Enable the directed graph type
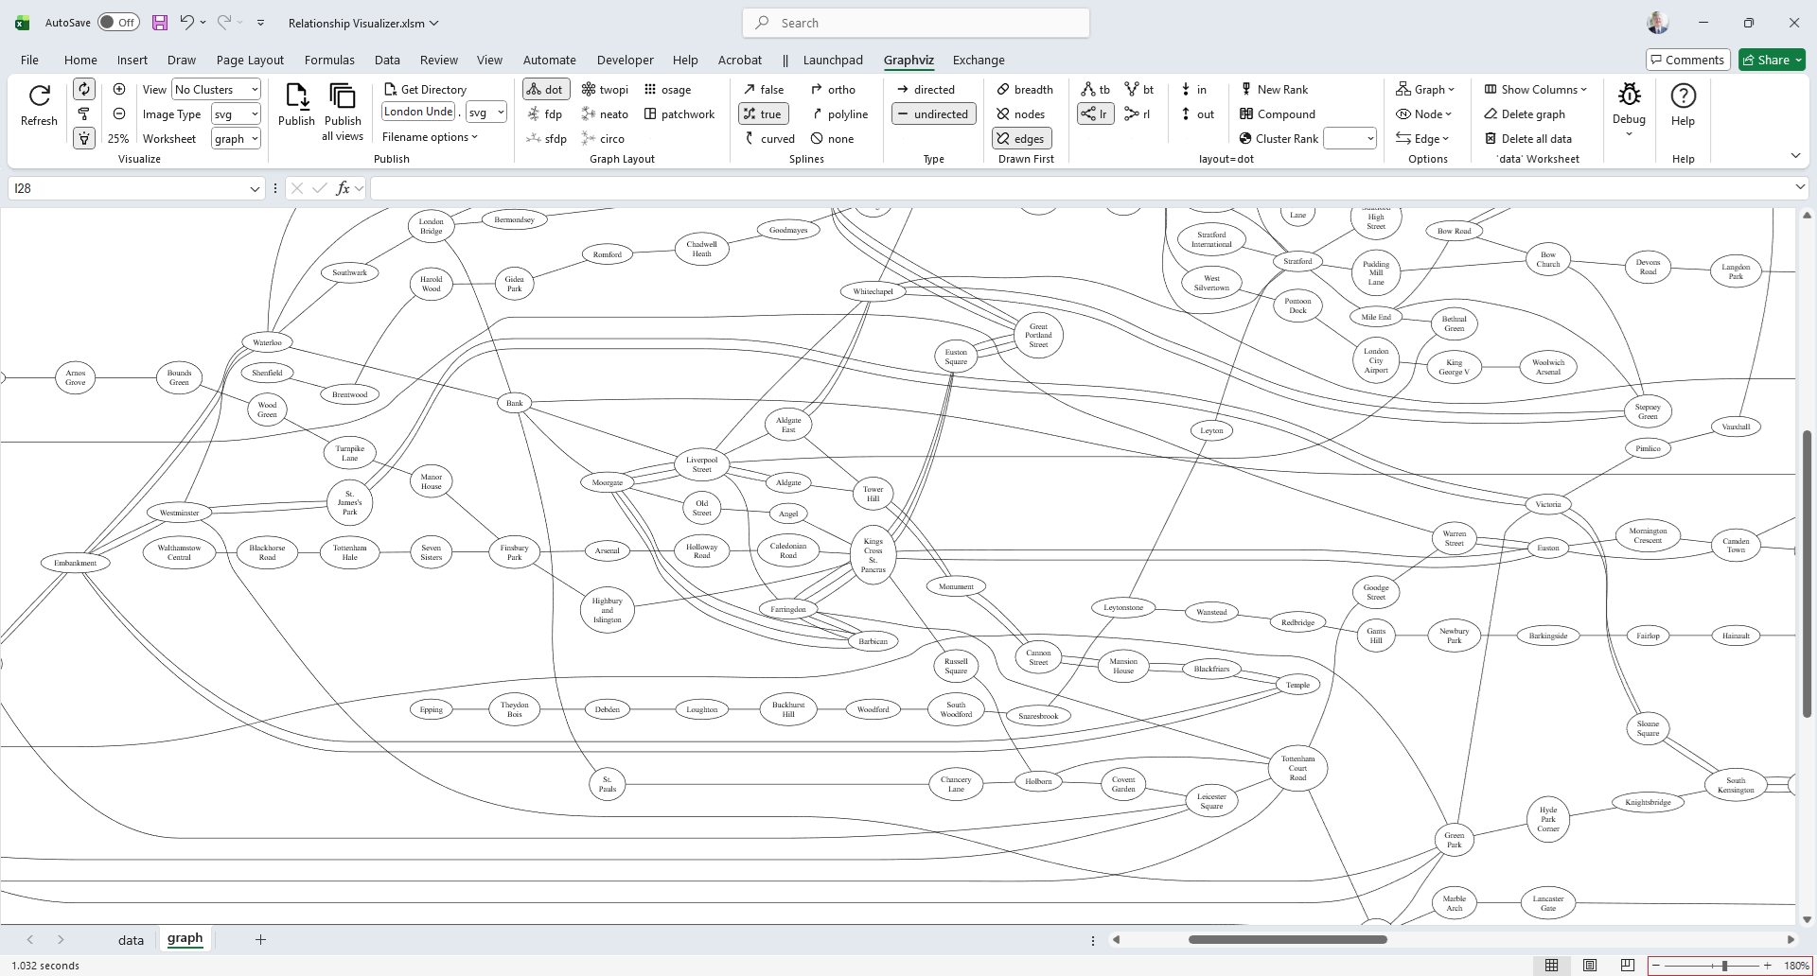Image resolution: width=1817 pixels, height=976 pixels. [926, 90]
